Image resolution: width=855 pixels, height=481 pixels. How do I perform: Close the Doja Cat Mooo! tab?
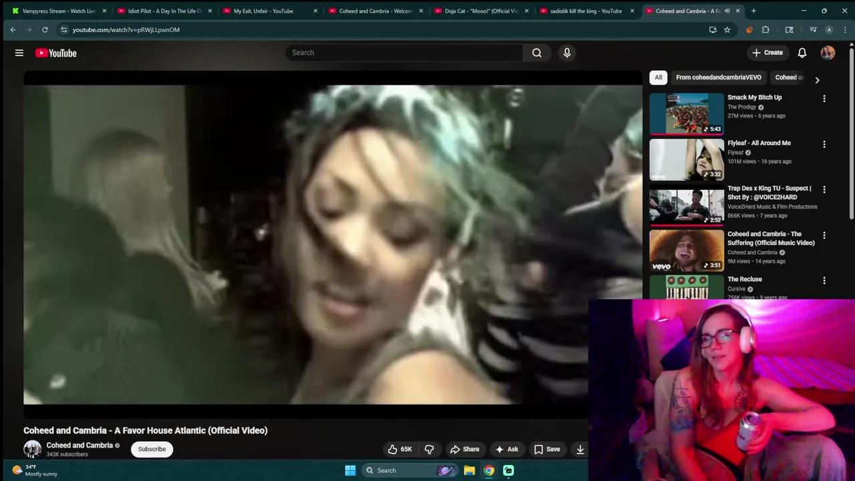click(526, 11)
